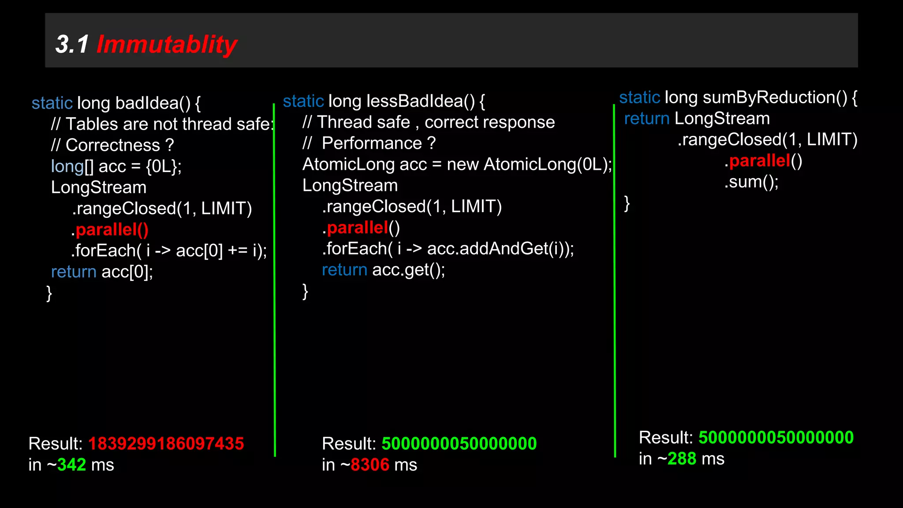903x508 pixels.
Task: Click '.parallel()' in sumByReduction code
Action: click(763, 161)
